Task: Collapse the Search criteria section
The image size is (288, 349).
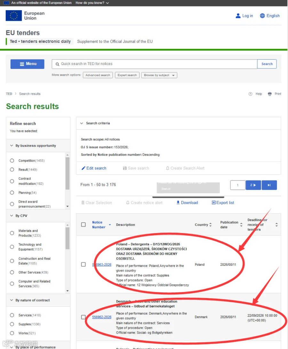Action: point(82,123)
